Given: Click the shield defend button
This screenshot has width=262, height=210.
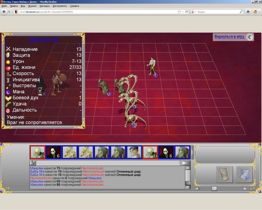Looking at the screenshot, I should (x=244, y=174).
